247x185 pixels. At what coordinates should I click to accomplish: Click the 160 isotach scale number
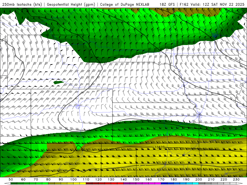click(x=149, y=179)
